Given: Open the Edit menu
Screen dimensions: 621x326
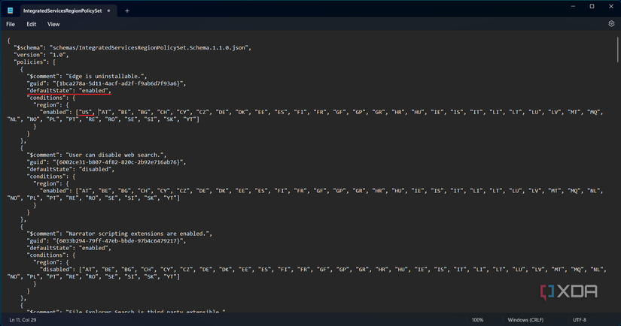Looking at the screenshot, I should click(x=32, y=24).
